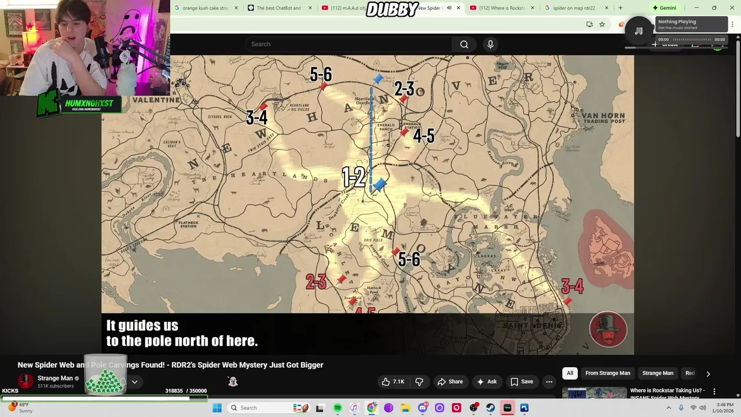Click the music widget progress bar
The height and width of the screenshot is (417, 741).
[691, 39]
